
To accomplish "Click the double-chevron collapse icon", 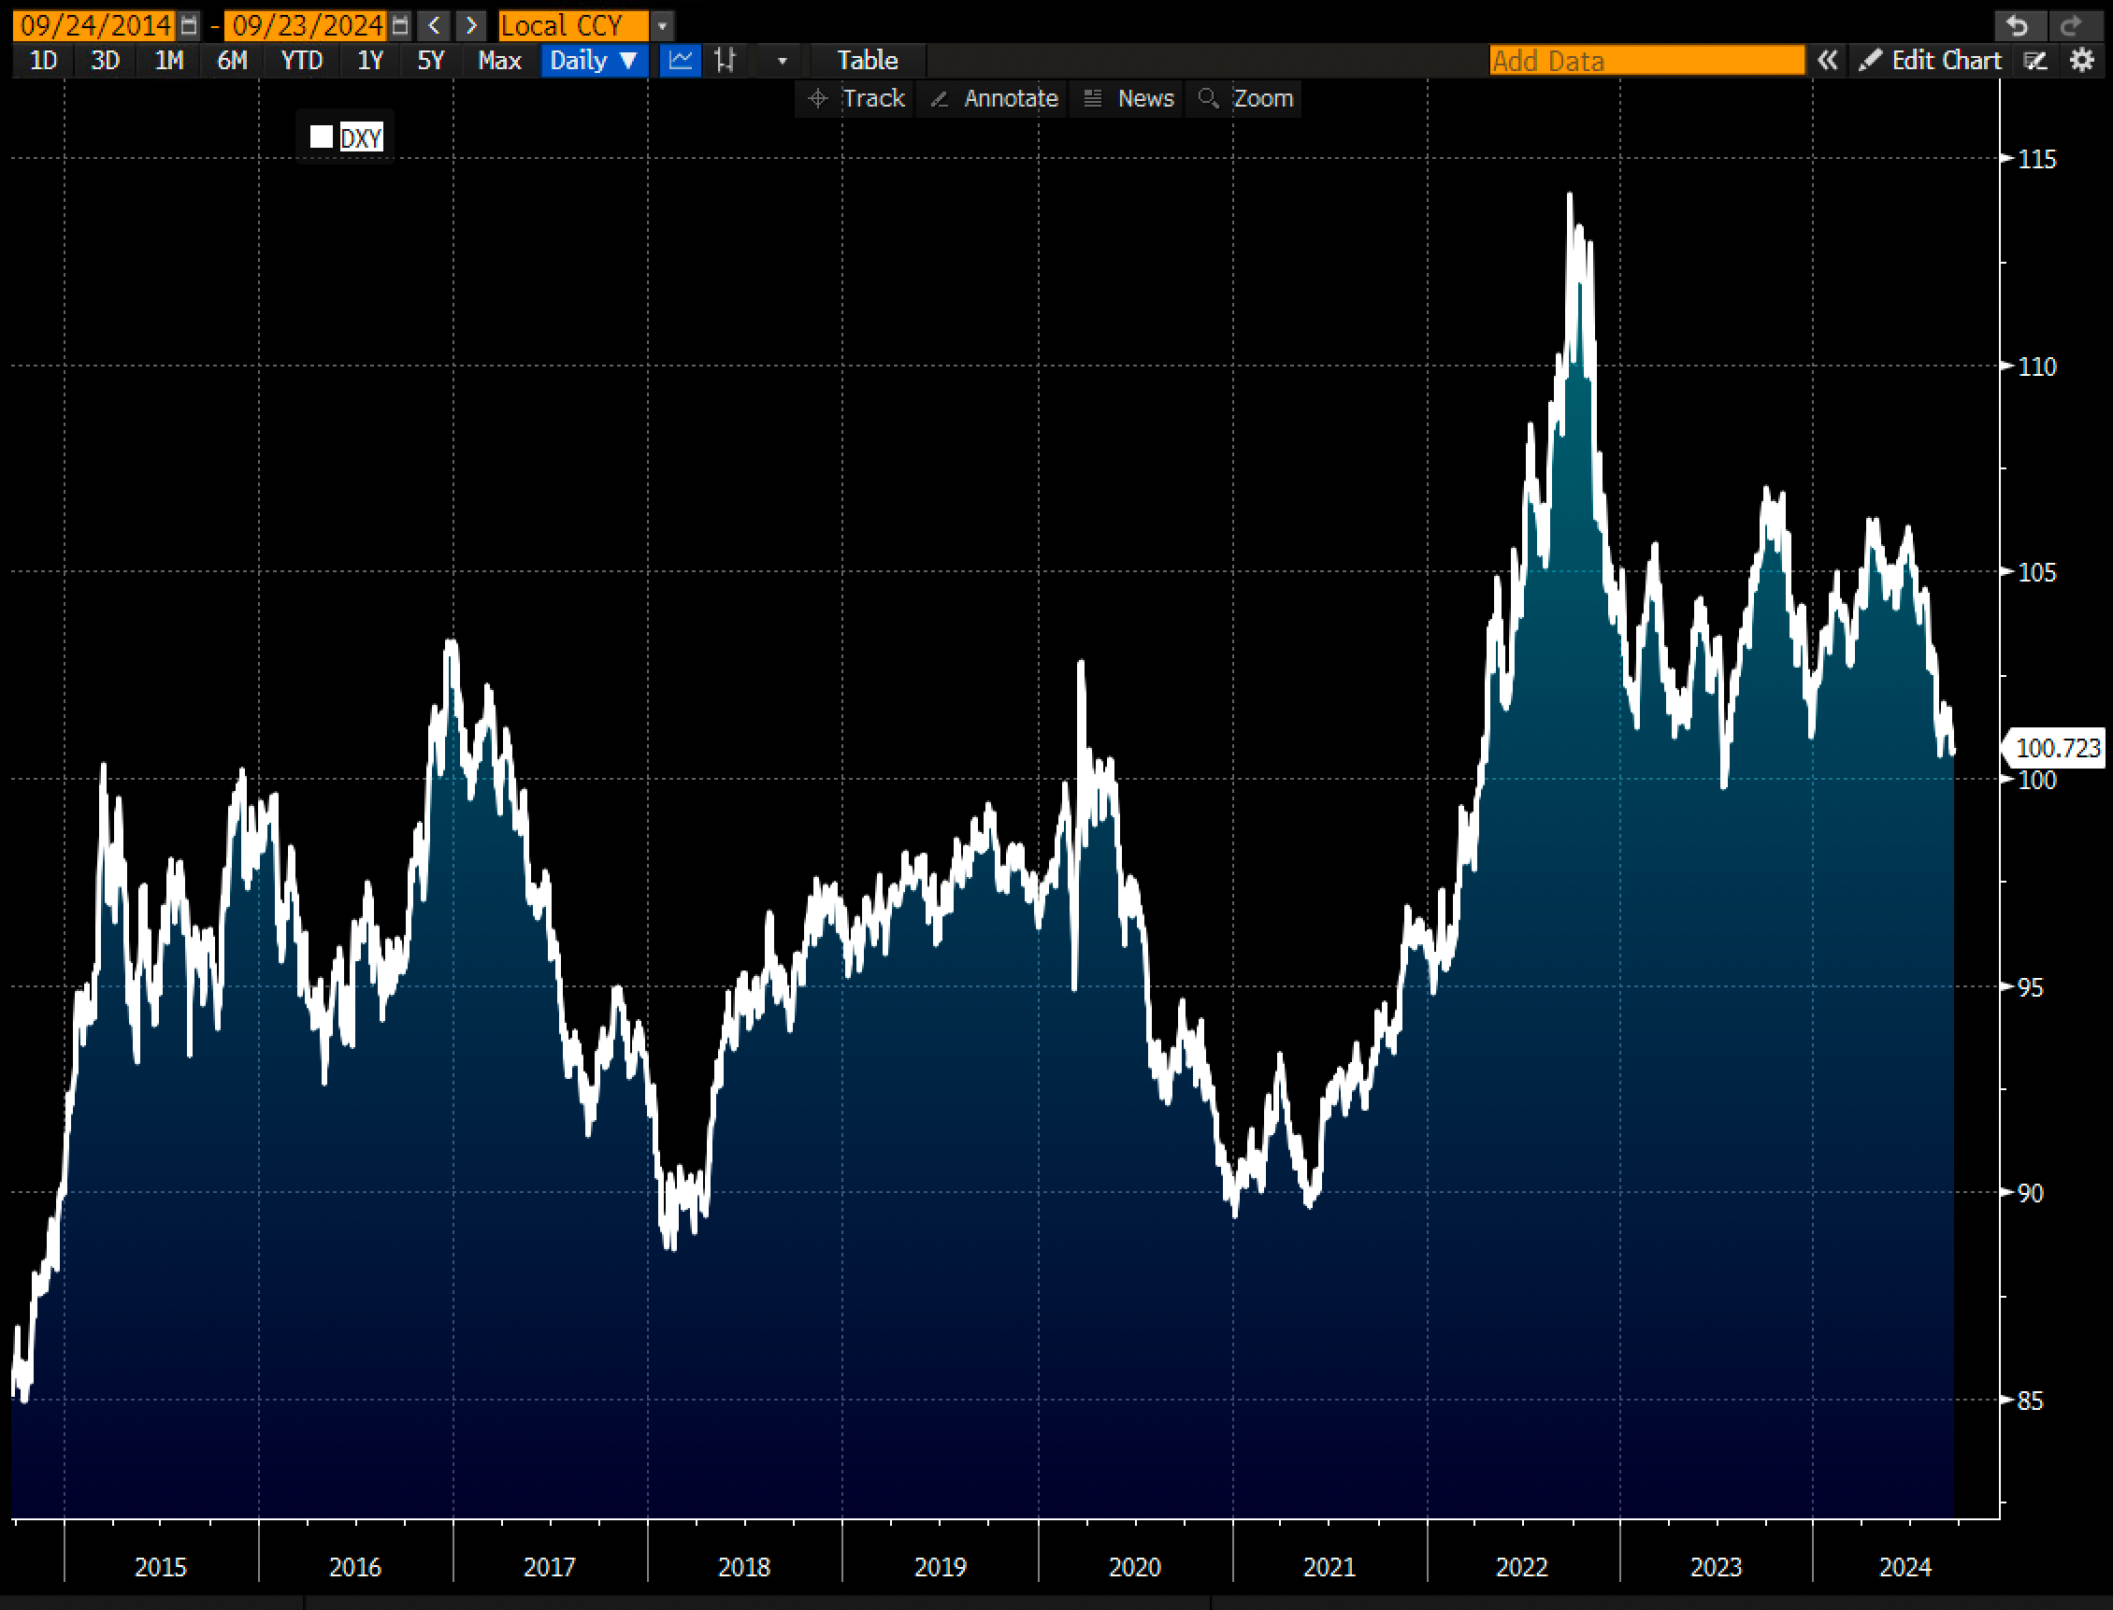I will tap(1827, 61).
